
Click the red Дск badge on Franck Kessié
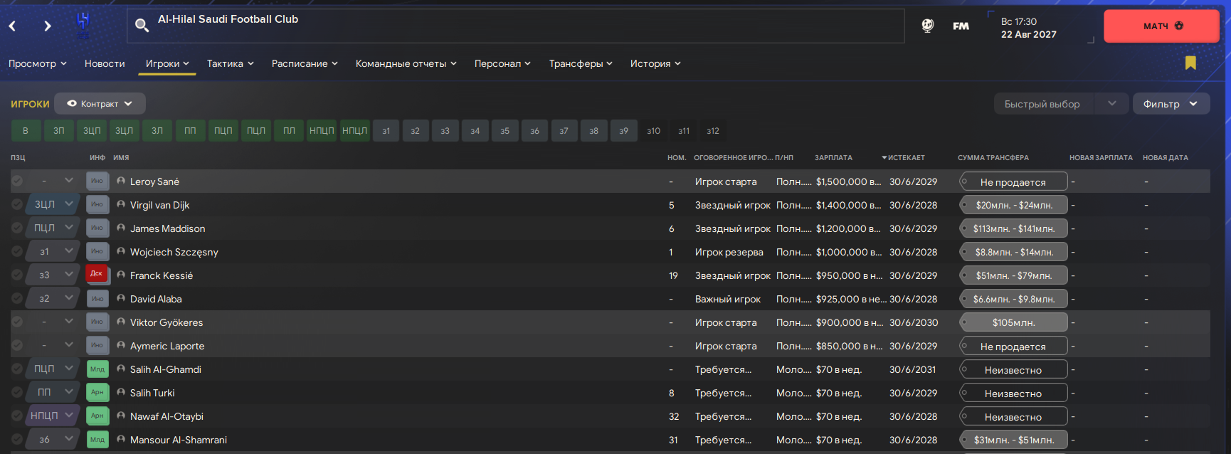[x=97, y=274]
